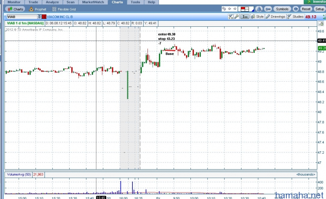Click the pointer tool icon at chart corner
Screen dimensions: 326x199
coord(321,23)
